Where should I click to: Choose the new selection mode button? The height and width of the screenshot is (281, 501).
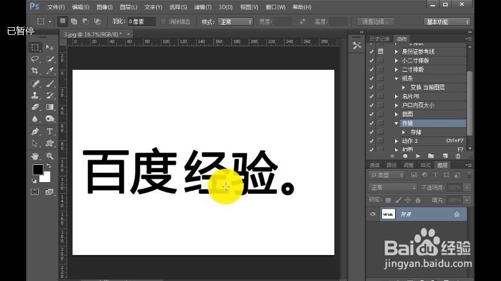coord(62,21)
